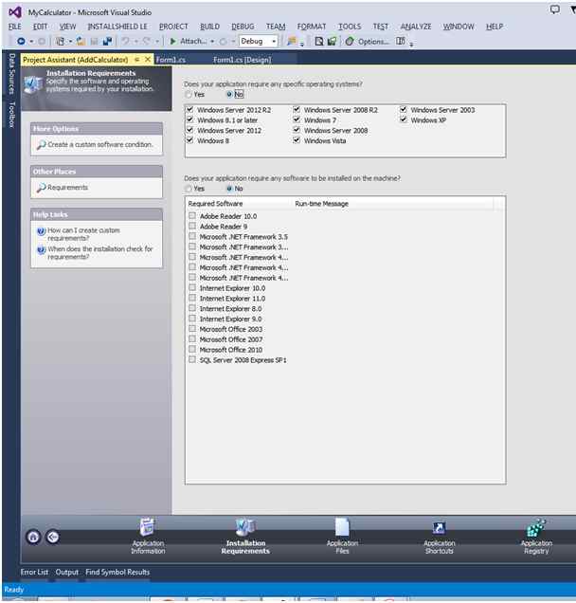This screenshot has width=576, height=603.
Task: Check Microsoft .NET Framework 3.5
Action: pos(192,236)
